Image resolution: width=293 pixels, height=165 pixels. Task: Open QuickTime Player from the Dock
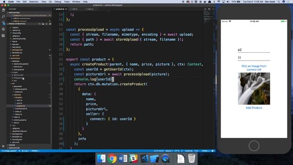pos(165,159)
